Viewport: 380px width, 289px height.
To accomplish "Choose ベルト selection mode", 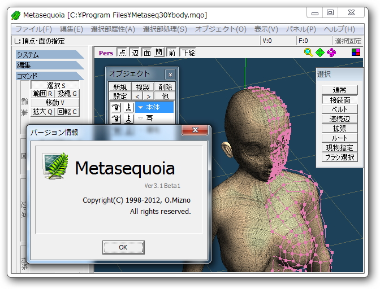I will pos(339,109).
